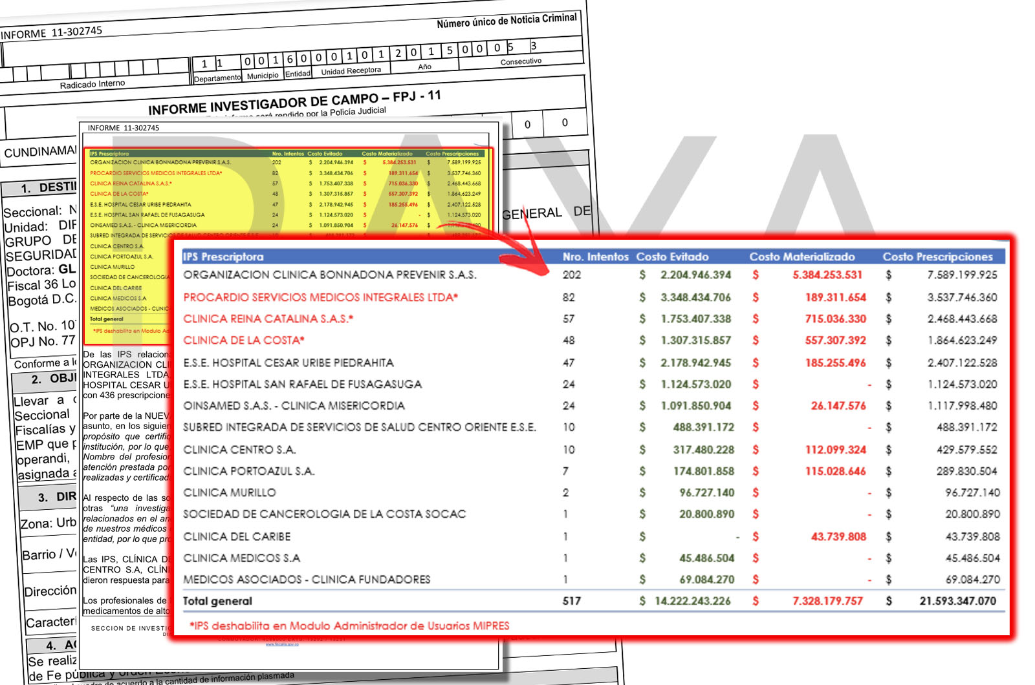Select 'CLINICA MURILLO' in enlarged table
1035x685 pixels.
(x=230, y=492)
